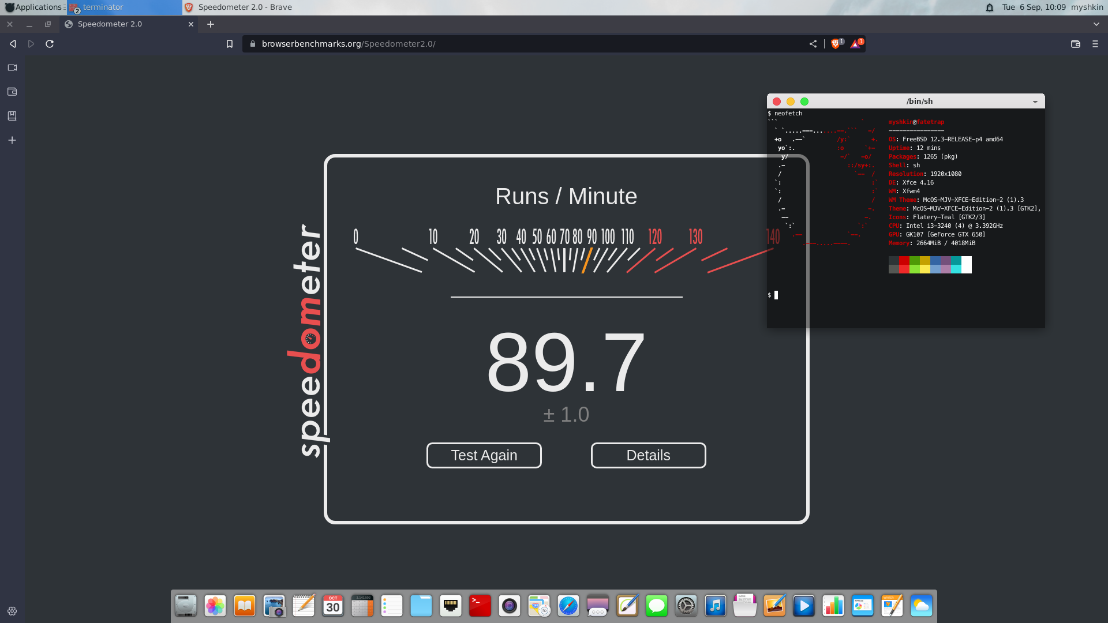Expand the tab search chevron

[1096, 24]
